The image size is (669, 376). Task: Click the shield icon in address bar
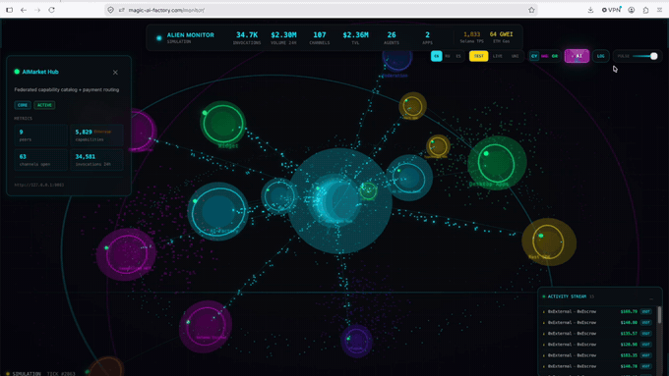click(x=110, y=10)
